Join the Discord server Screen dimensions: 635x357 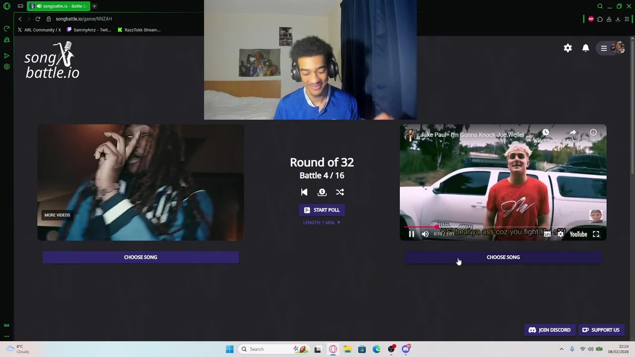pyautogui.click(x=550, y=330)
